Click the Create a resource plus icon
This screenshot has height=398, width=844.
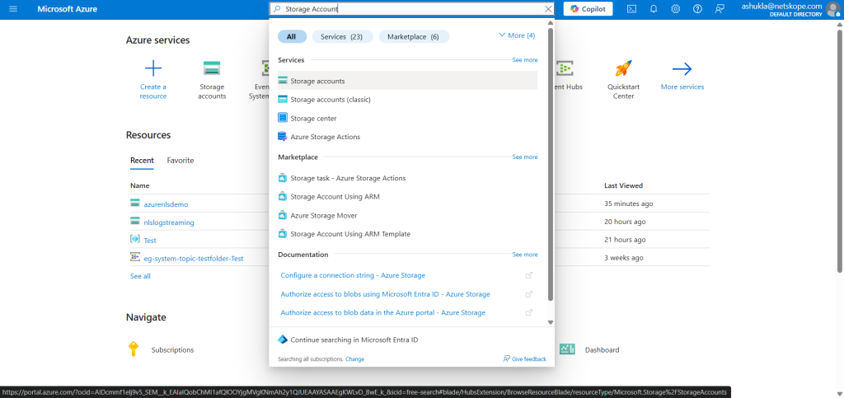coord(153,68)
